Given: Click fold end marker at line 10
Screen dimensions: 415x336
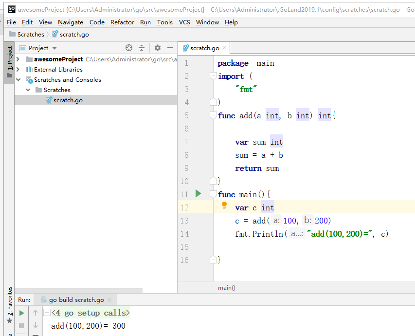Looking at the screenshot, I should tap(213, 181).
